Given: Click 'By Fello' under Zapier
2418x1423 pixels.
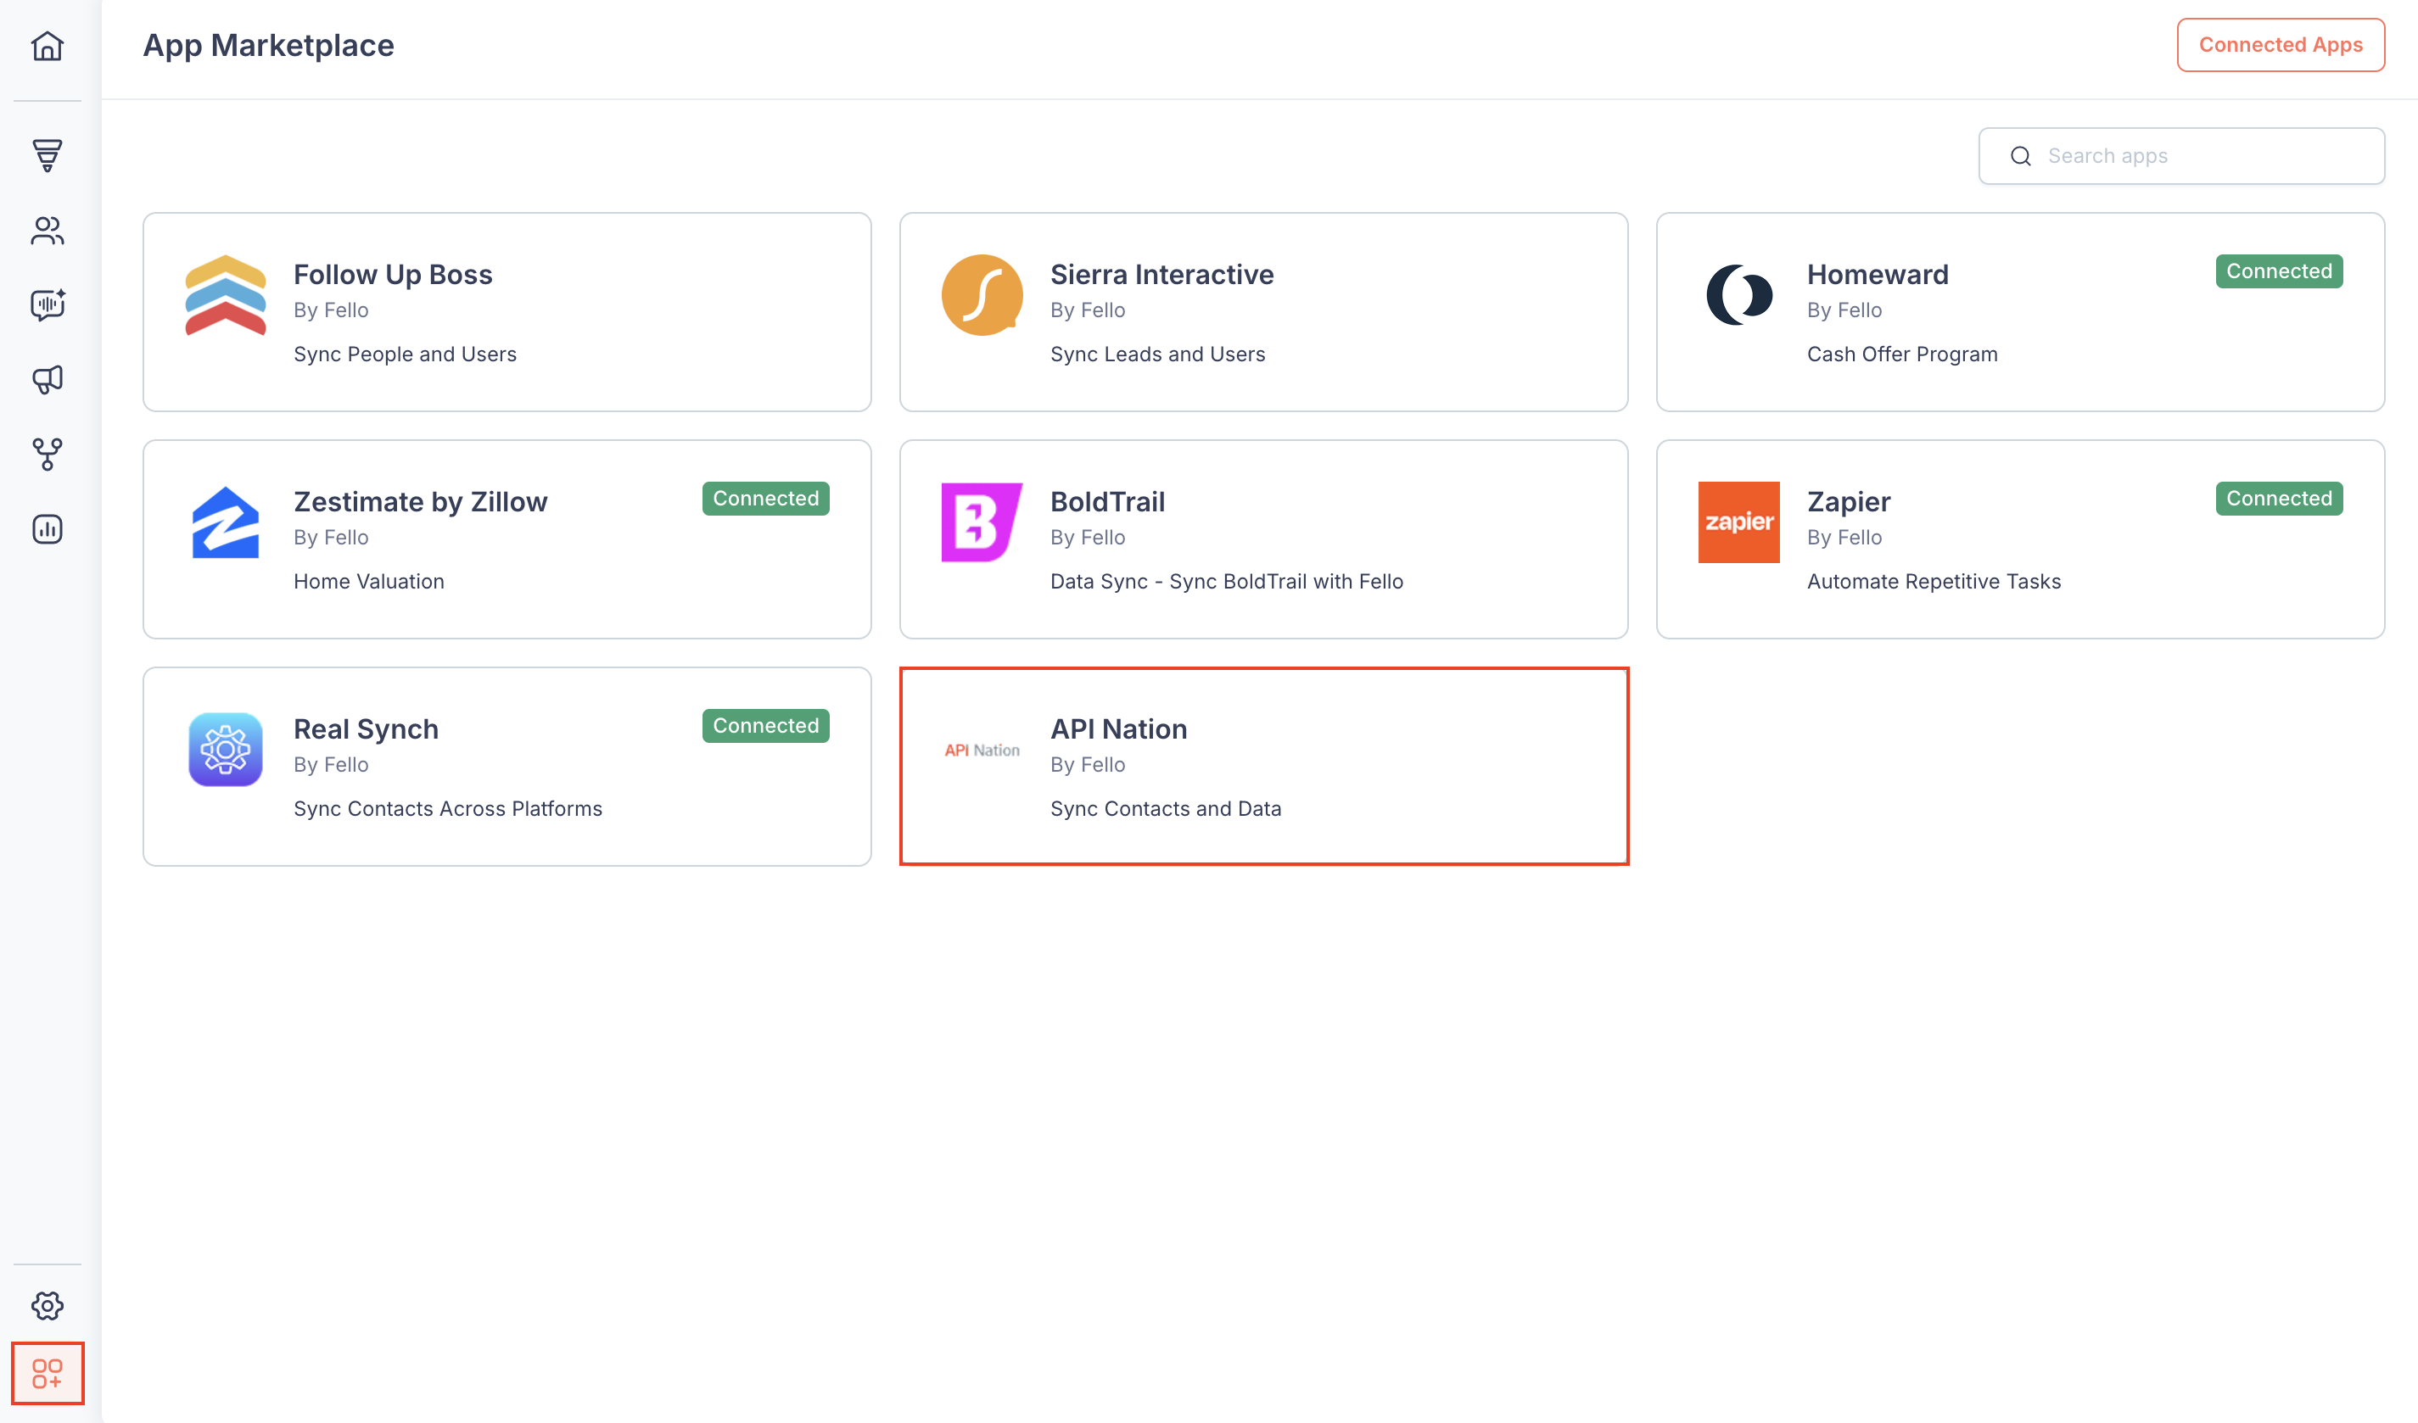Looking at the screenshot, I should pos(1844,537).
